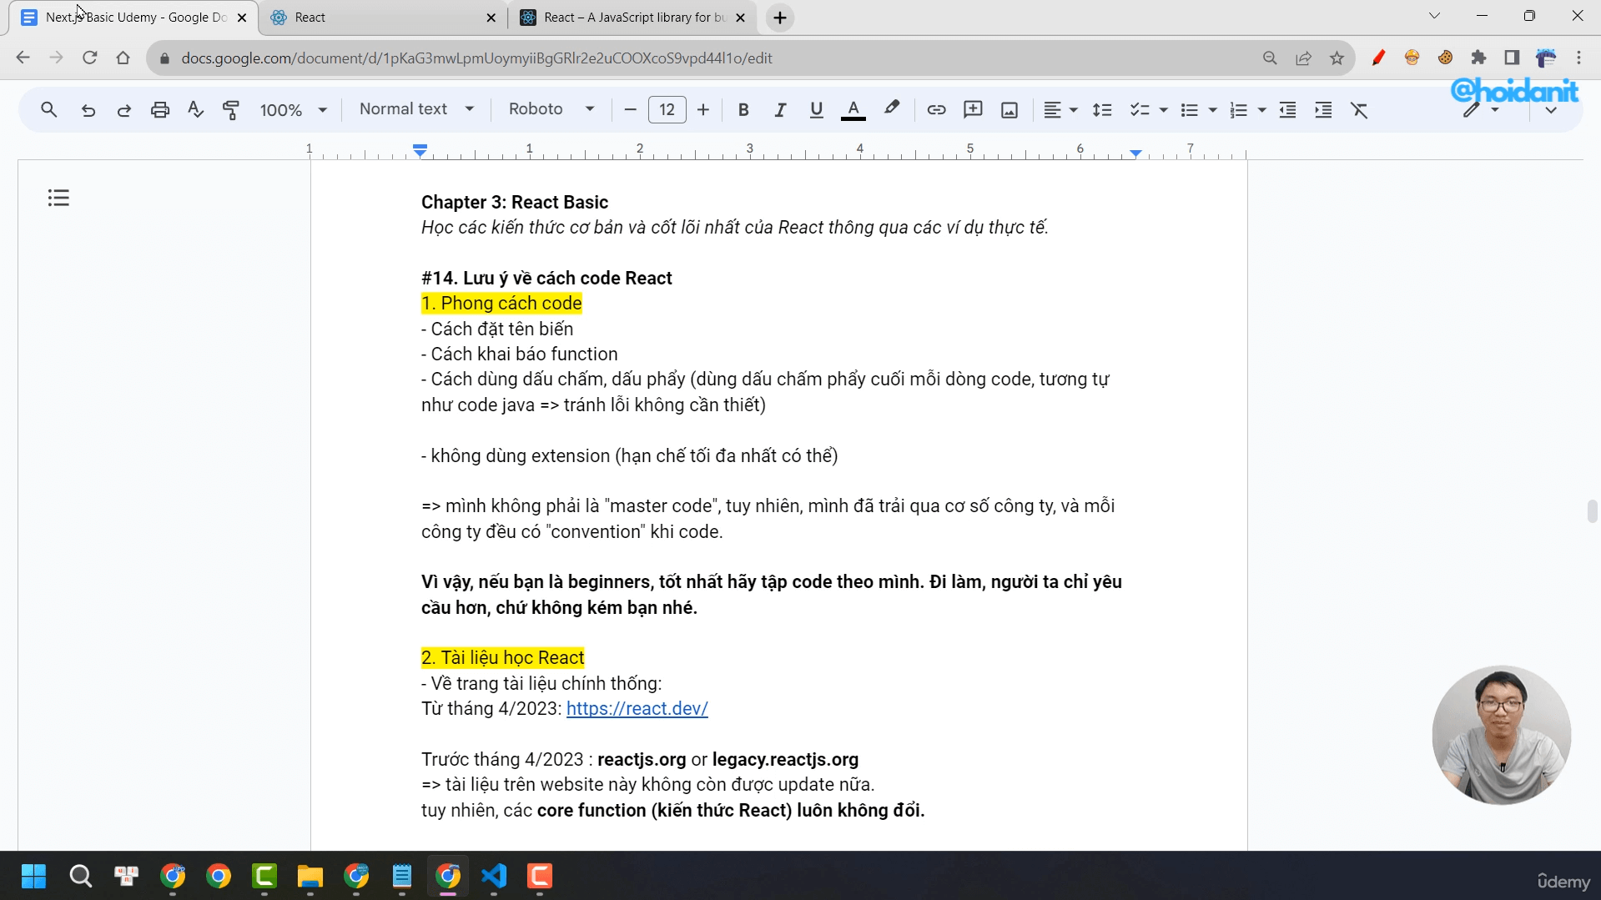This screenshot has width=1601, height=900.
Task: Expand bulleted list options arrow
Action: (x=1212, y=110)
